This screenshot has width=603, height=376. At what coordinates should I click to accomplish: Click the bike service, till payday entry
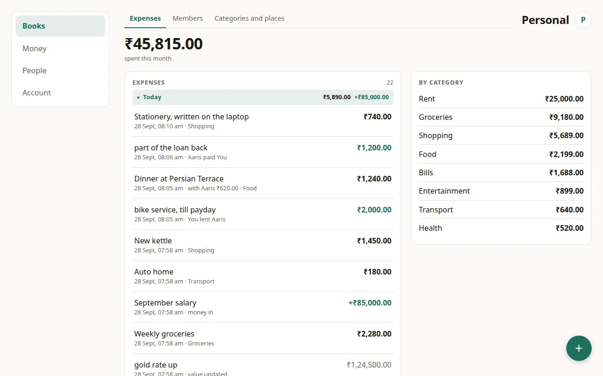(x=263, y=214)
